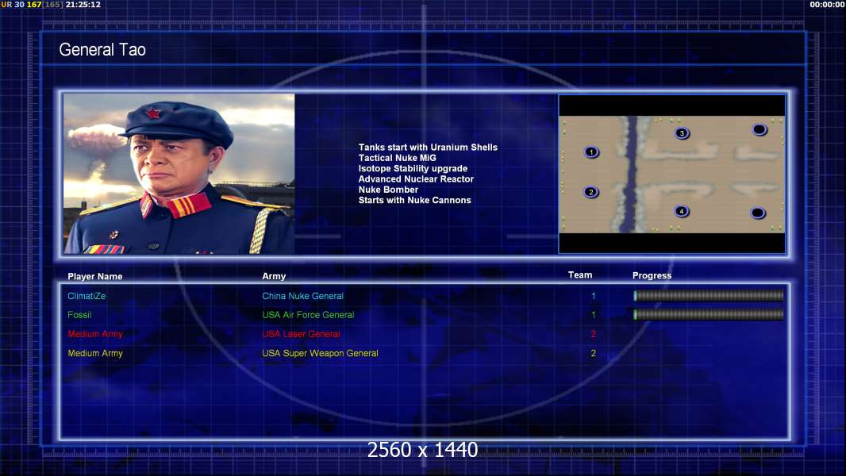Click the 'General Tao' title text
Image resolution: width=846 pixels, height=476 pixels.
point(102,50)
